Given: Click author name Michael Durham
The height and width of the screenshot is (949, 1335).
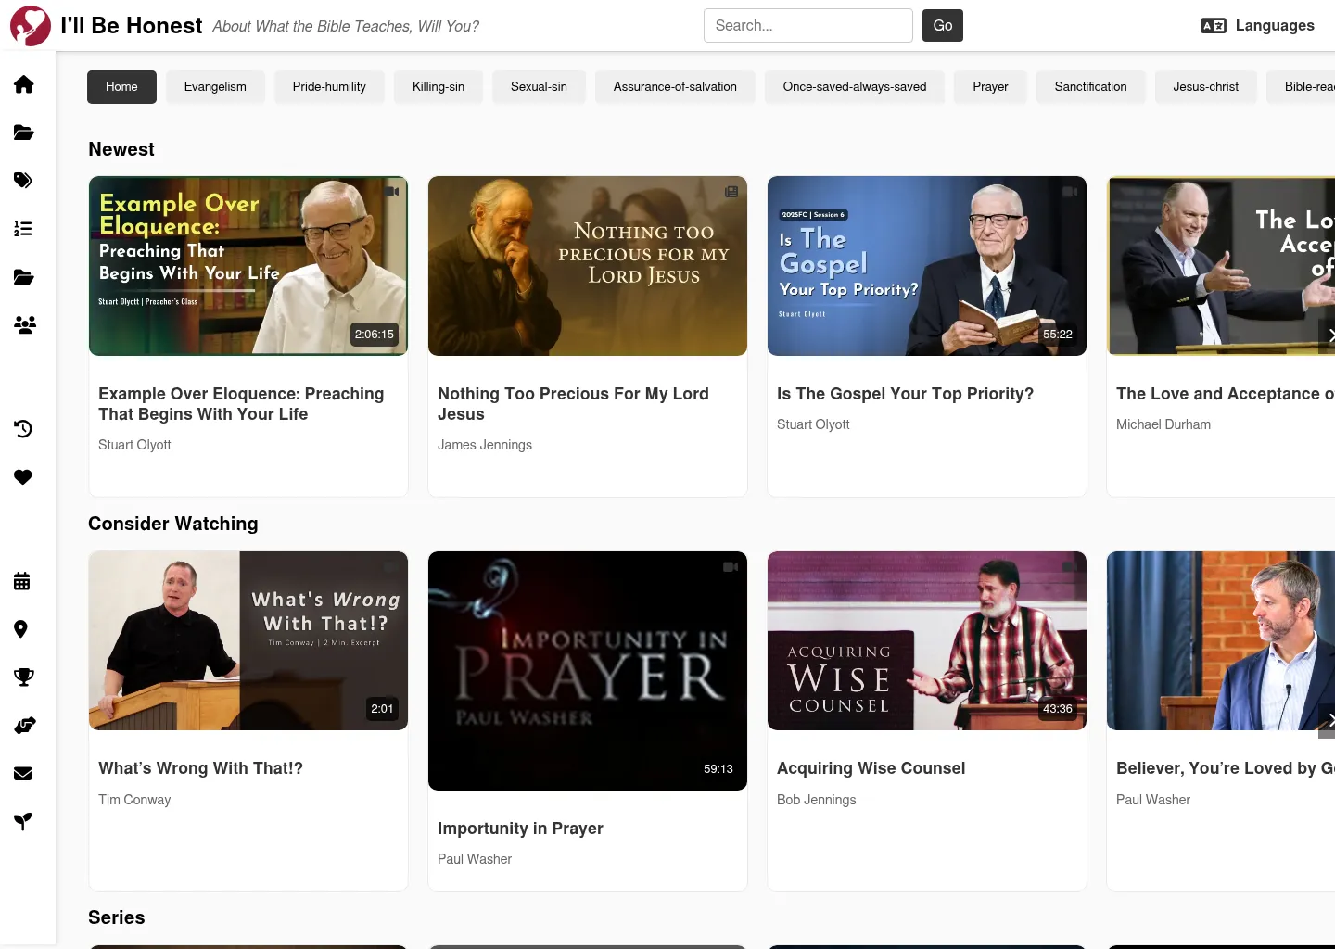Looking at the screenshot, I should 1163,424.
